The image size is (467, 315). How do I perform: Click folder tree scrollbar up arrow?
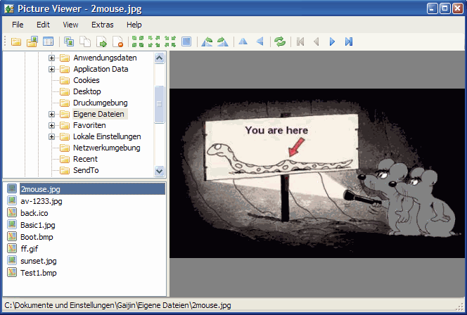pos(160,58)
